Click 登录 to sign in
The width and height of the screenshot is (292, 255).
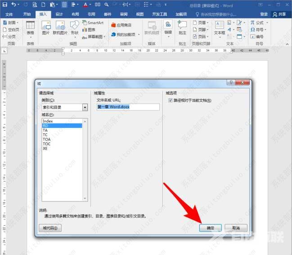pos(264,14)
